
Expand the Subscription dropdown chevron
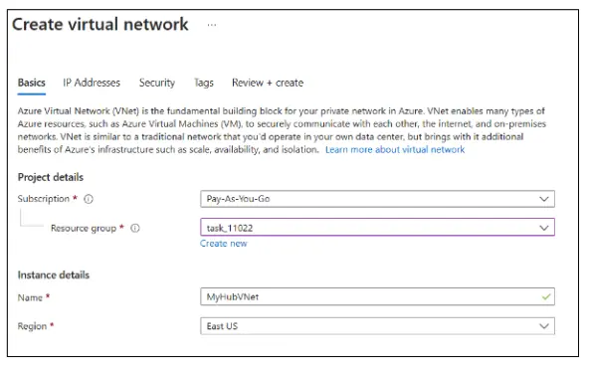coord(544,199)
